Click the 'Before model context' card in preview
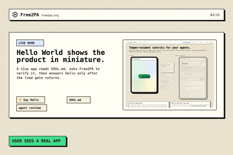The width and height of the screenshot is (233, 155). pos(167,68)
